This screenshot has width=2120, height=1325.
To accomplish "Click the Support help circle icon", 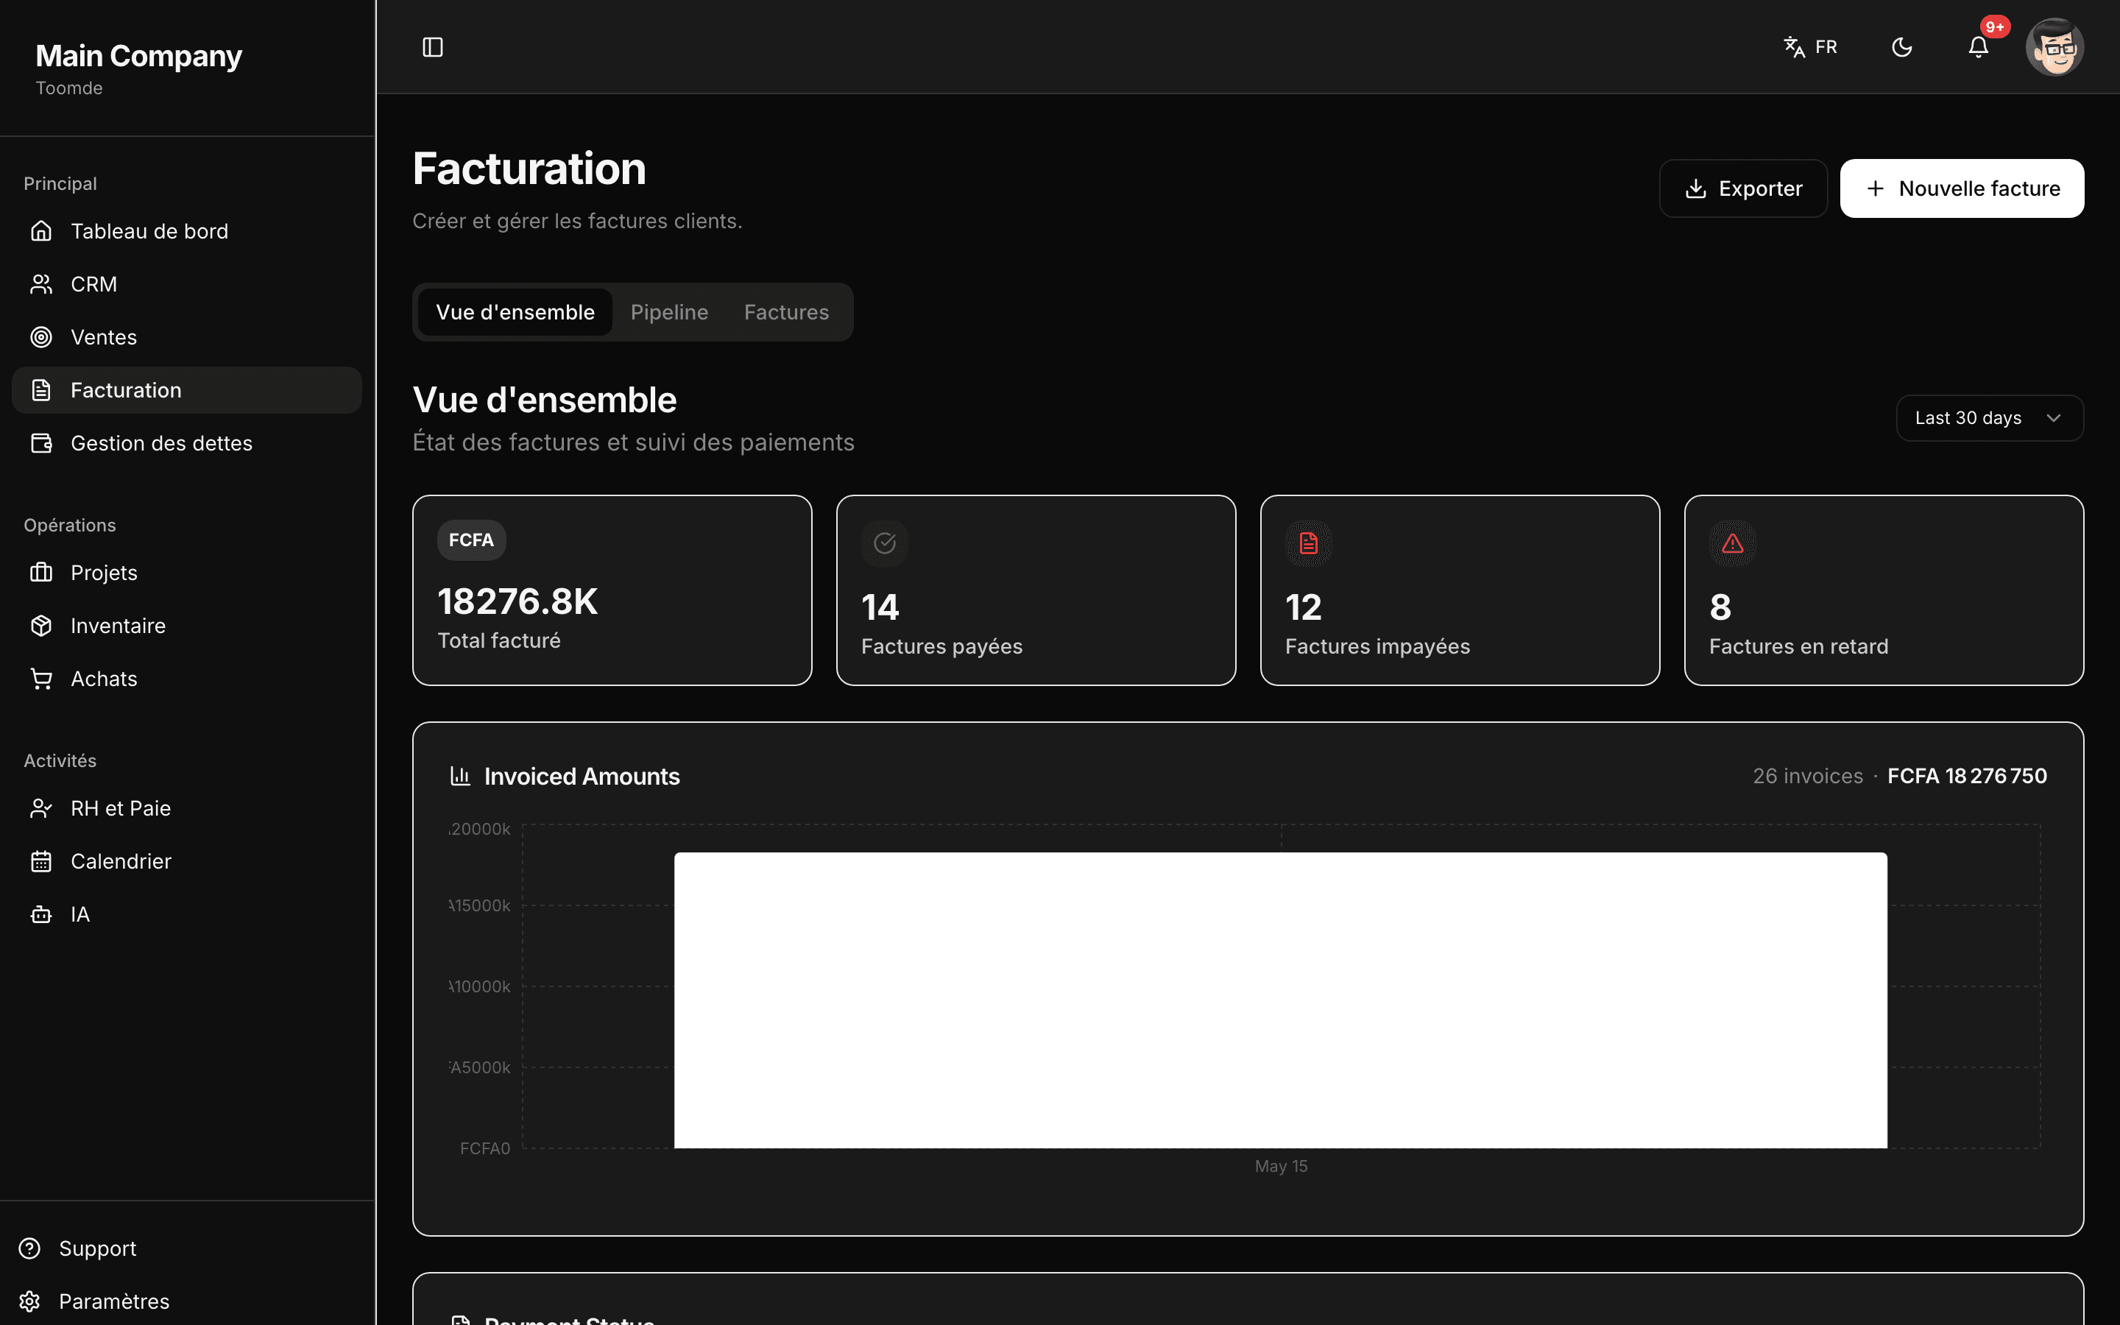I will 29,1248.
